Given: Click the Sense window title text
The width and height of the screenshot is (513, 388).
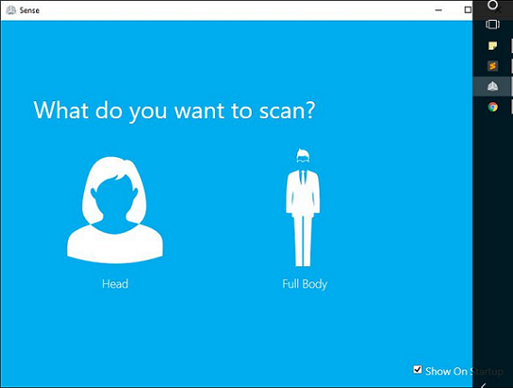Looking at the screenshot, I should [x=30, y=10].
